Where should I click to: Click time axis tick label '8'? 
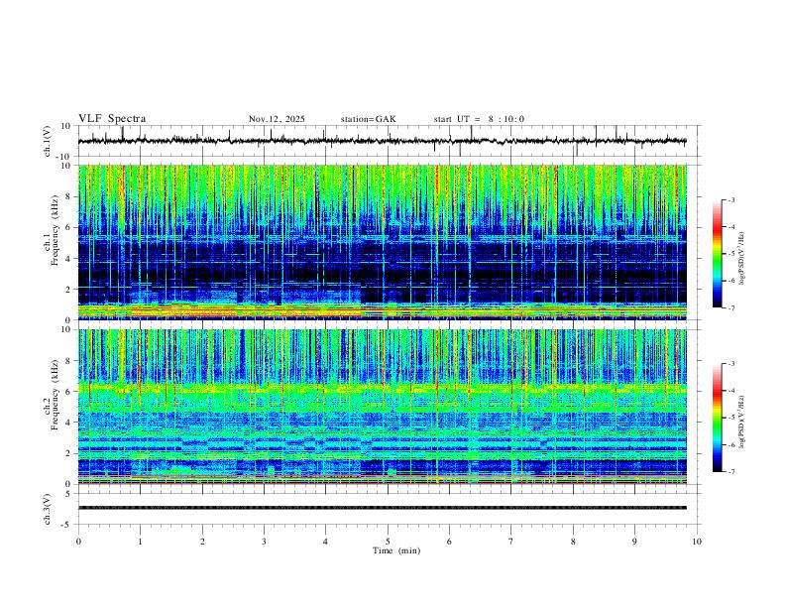tap(573, 542)
